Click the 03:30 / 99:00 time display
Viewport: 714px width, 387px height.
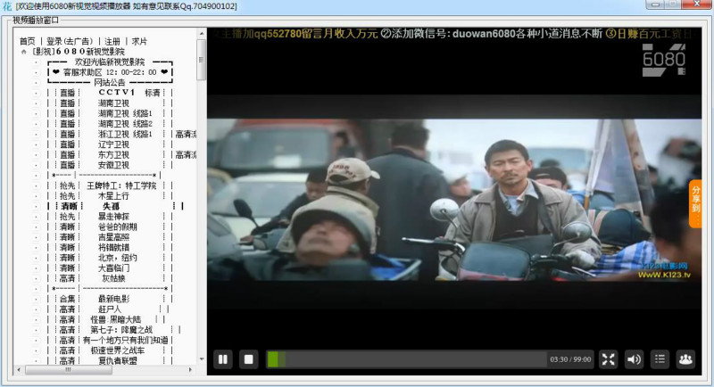click(570, 359)
